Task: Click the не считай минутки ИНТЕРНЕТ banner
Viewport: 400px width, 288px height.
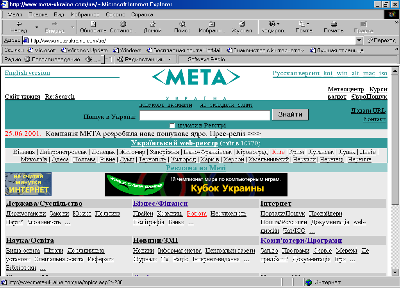Action: pyautogui.click(x=28, y=184)
